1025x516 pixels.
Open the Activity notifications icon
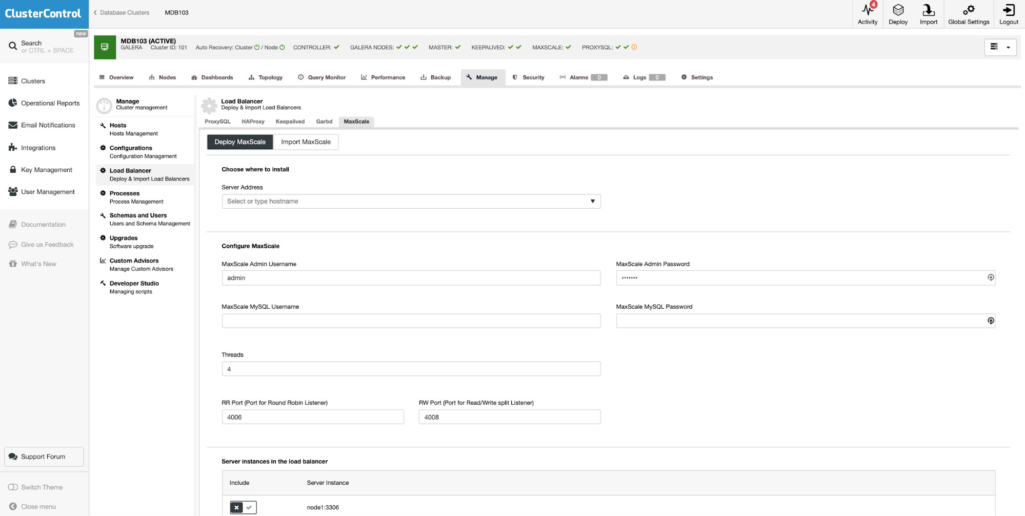click(x=868, y=14)
